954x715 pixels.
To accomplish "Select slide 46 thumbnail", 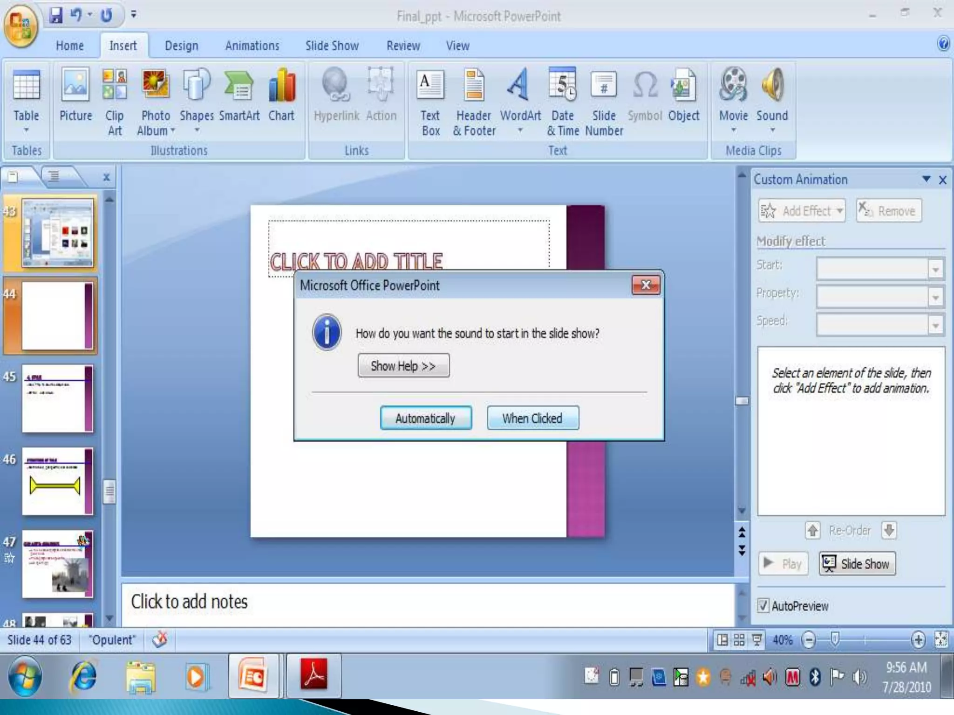I will point(57,481).
